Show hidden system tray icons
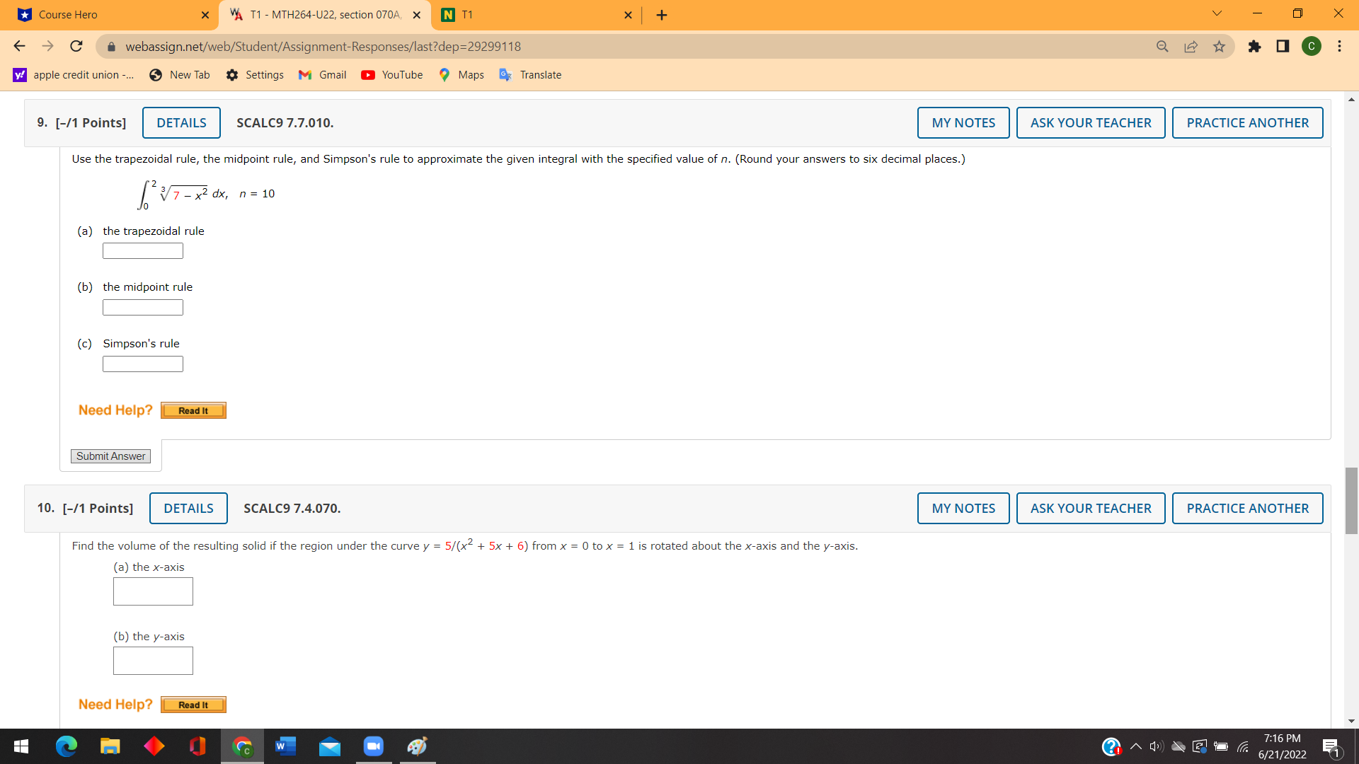 pyautogui.click(x=1136, y=746)
